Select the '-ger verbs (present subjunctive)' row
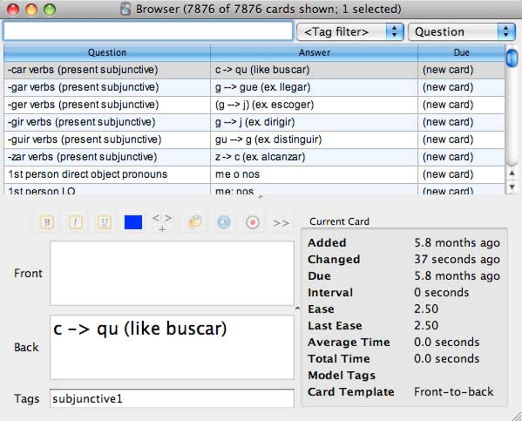522x421 pixels. click(254, 104)
